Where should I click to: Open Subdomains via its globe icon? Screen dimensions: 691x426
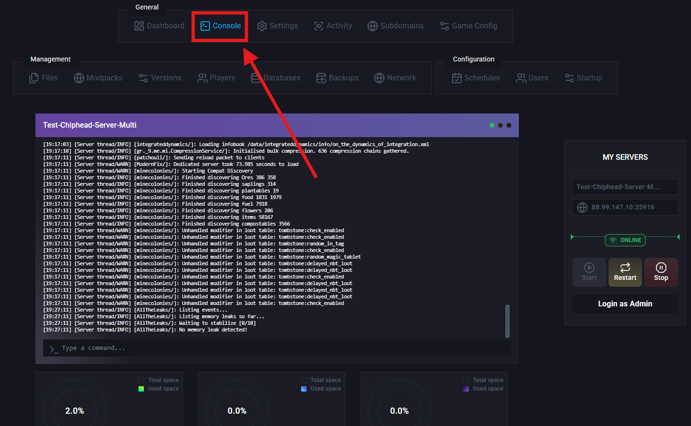[373, 26]
